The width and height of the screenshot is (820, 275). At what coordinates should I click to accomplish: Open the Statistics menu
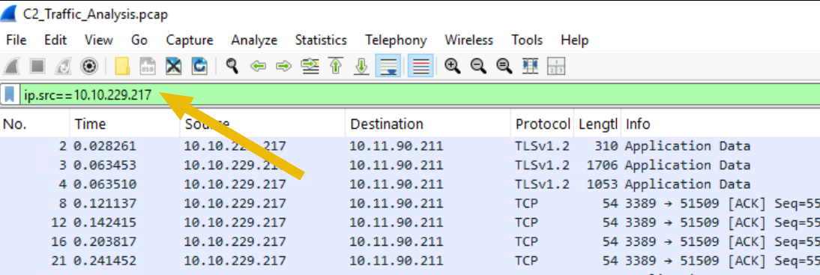(321, 40)
